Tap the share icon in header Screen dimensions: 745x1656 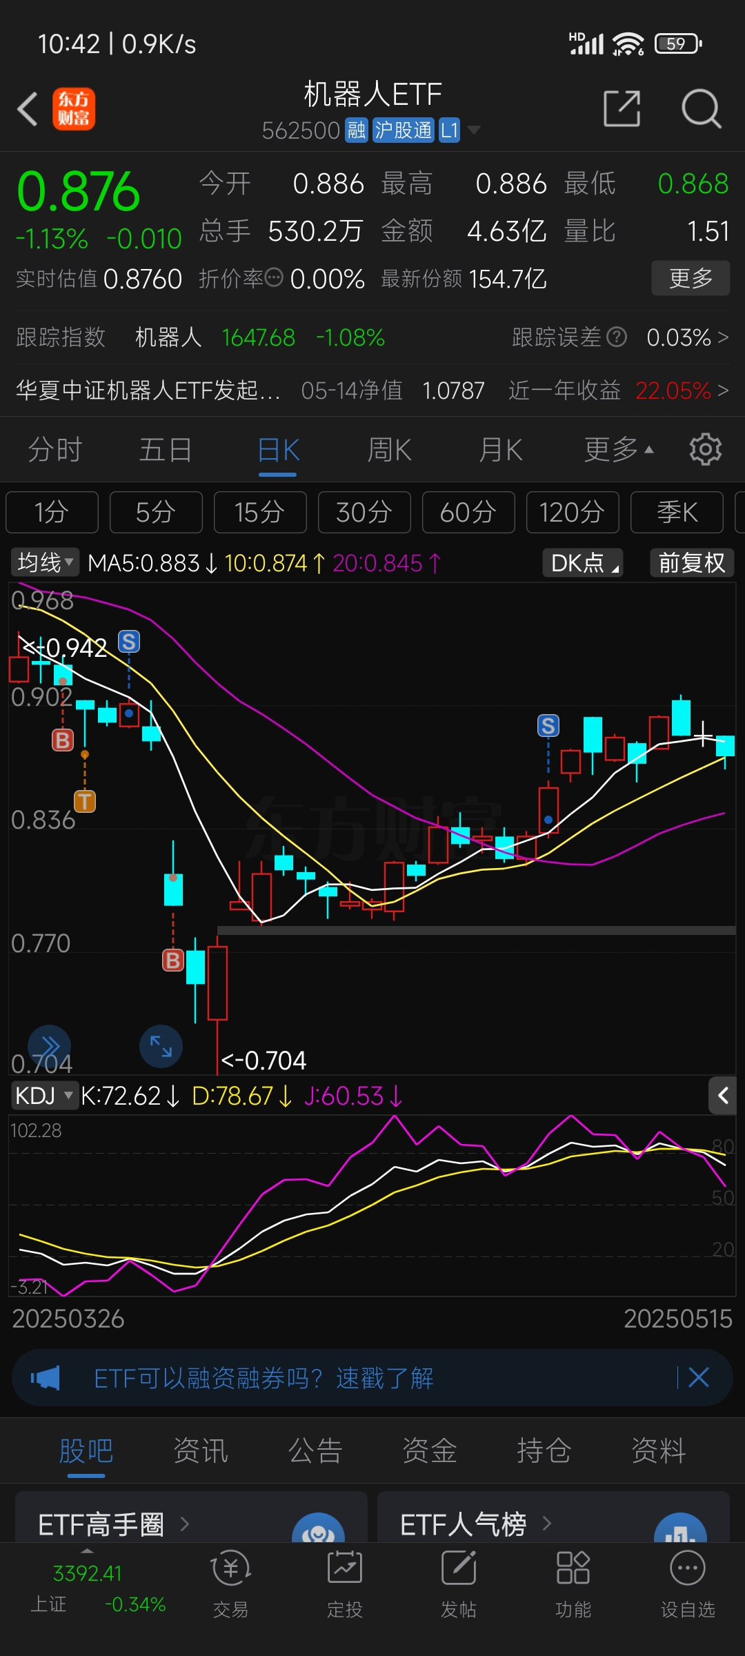coord(622,108)
